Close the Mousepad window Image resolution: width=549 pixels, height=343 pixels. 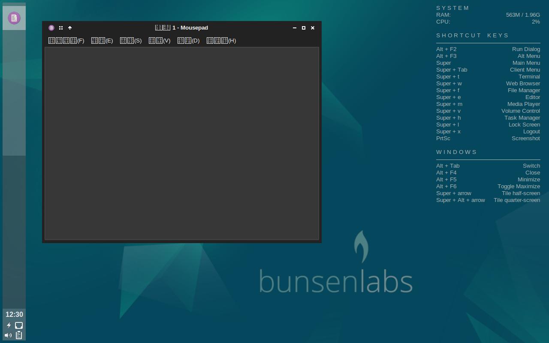(x=313, y=28)
